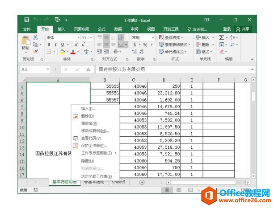The image size is (274, 208).
Task: Open 工作表标签颜色(T) submenu
Action: coord(96,153)
